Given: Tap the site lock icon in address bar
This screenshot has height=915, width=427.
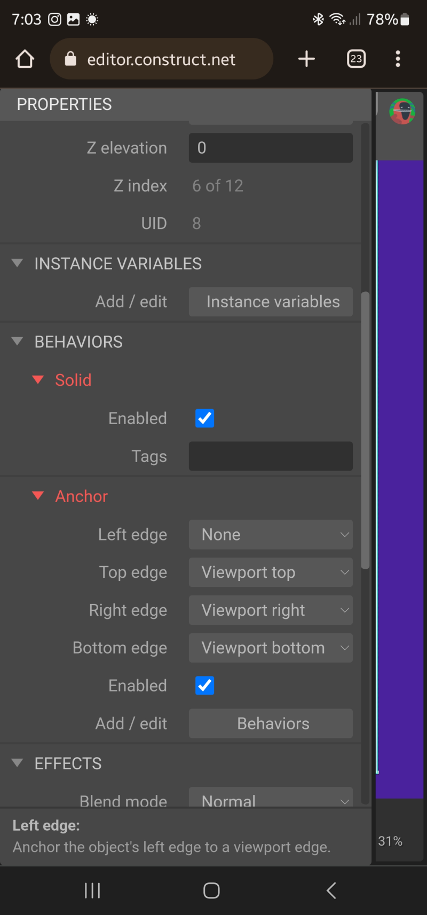Looking at the screenshot, I should pos(70,59).
